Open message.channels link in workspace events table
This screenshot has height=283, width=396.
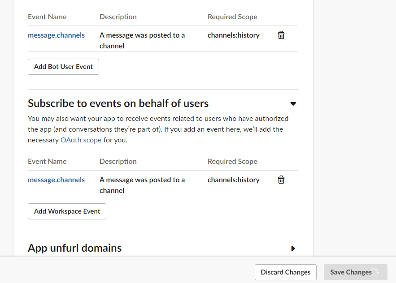56,180
